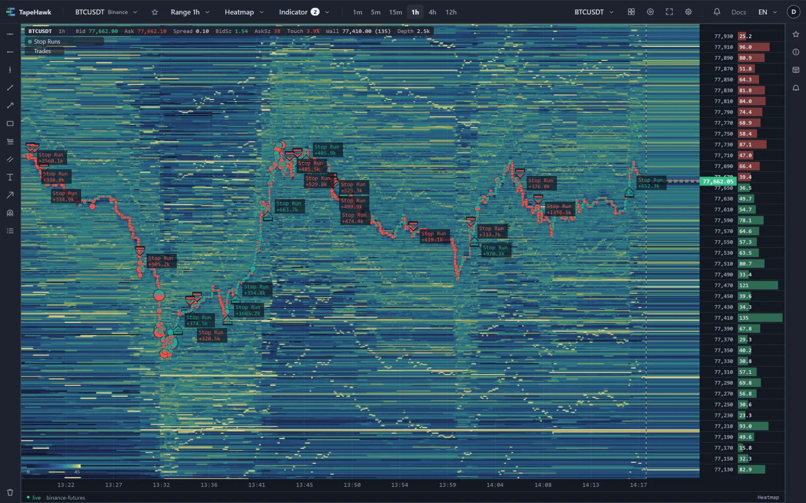Toggle the magnet snap tool
The height and width of the screenshot is (503, 806).
[10, 213]
